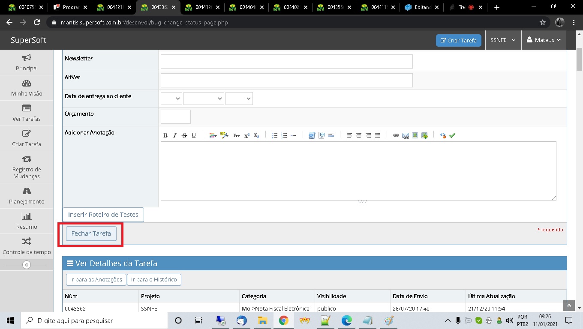Open the Mateus user menu

pos(544,40)
